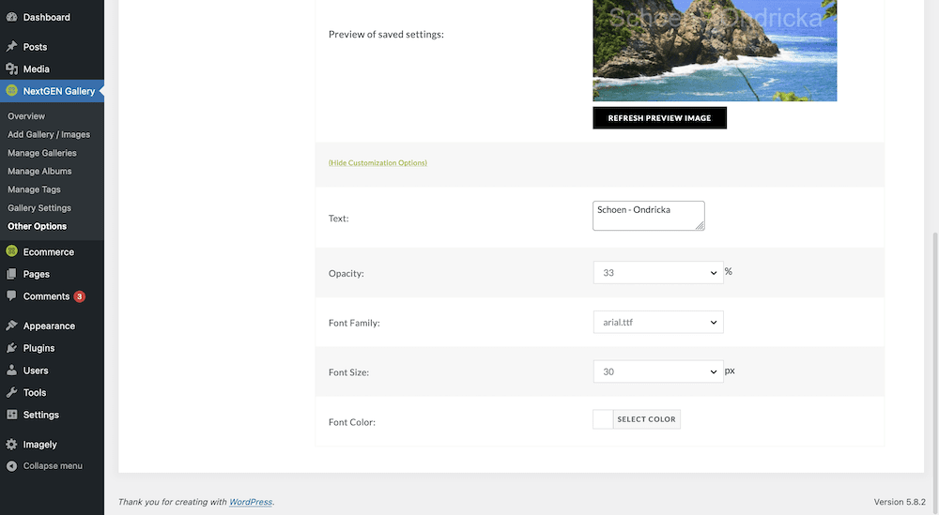Click the 'Font Size:' label
The width and height of the screenshot is (939, 515).
coord(348,372)
